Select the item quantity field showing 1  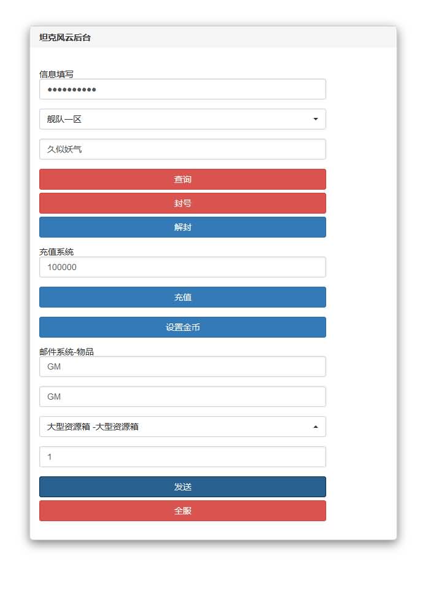[x=182, y=456]
